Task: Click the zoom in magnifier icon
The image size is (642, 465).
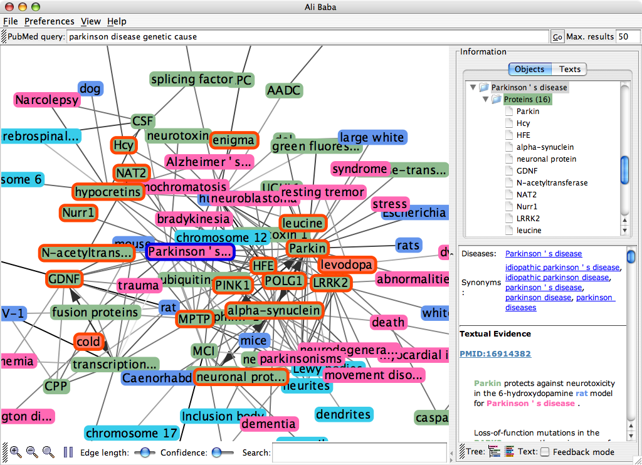Action: (16, 452)
